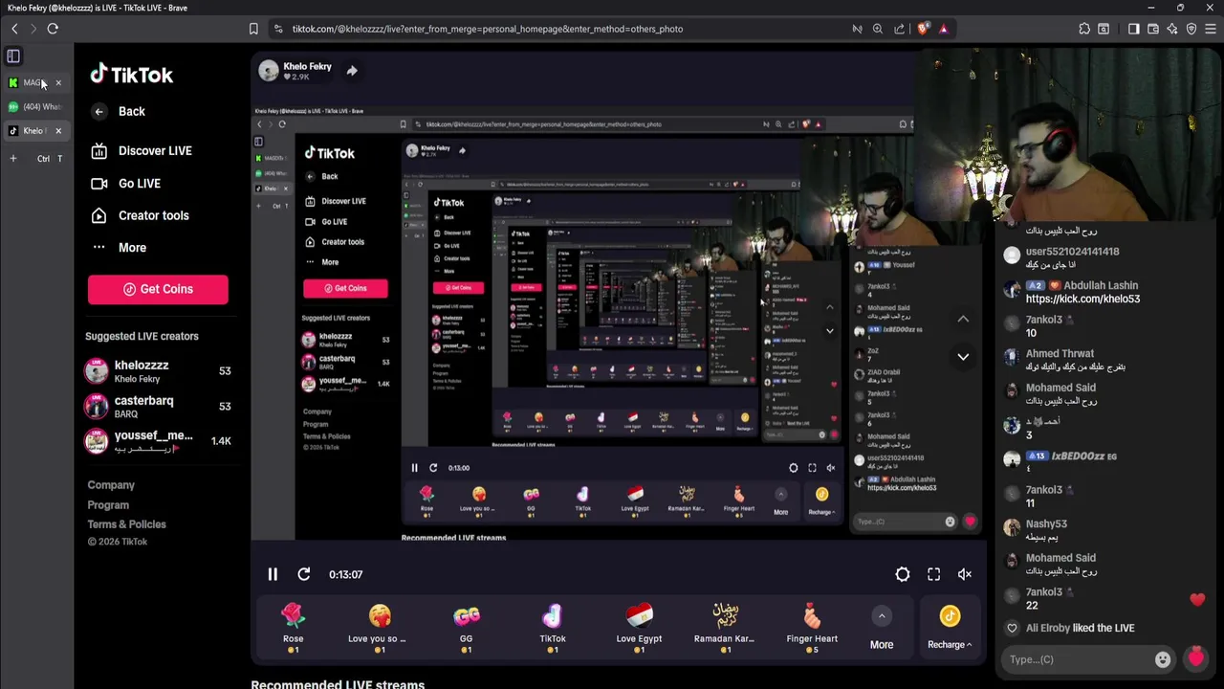This screenshot has width=1224, height=689.
Task: Open Leo AI sparkle icon
Action: 1172,29
